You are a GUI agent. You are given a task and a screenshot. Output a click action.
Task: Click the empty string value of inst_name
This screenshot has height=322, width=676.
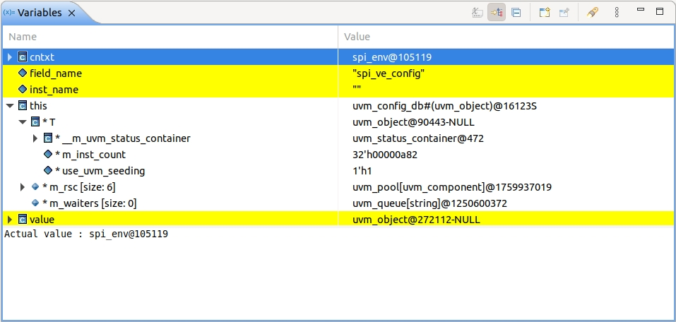[x=357, y=89]
